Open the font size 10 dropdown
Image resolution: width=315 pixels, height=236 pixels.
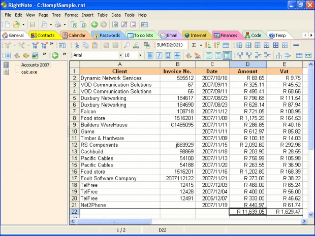(x=140, y=55)
